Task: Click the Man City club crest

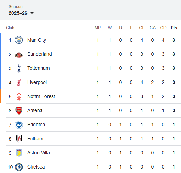Action: coord(19,40)
